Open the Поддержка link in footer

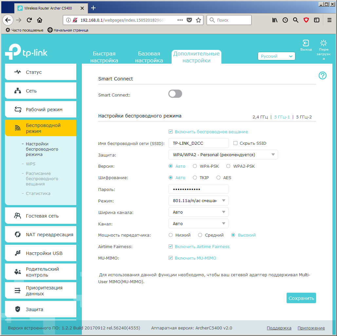[279, 328]
